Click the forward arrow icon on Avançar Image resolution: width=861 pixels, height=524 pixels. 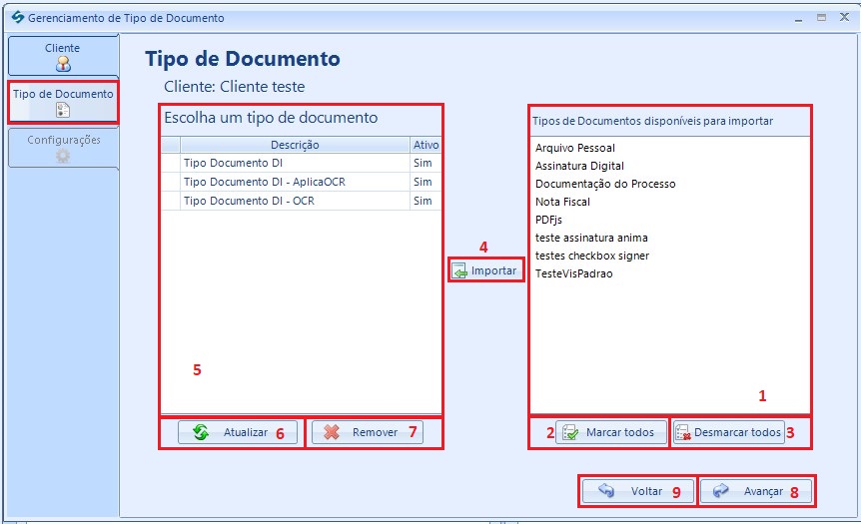pos(720,490)
